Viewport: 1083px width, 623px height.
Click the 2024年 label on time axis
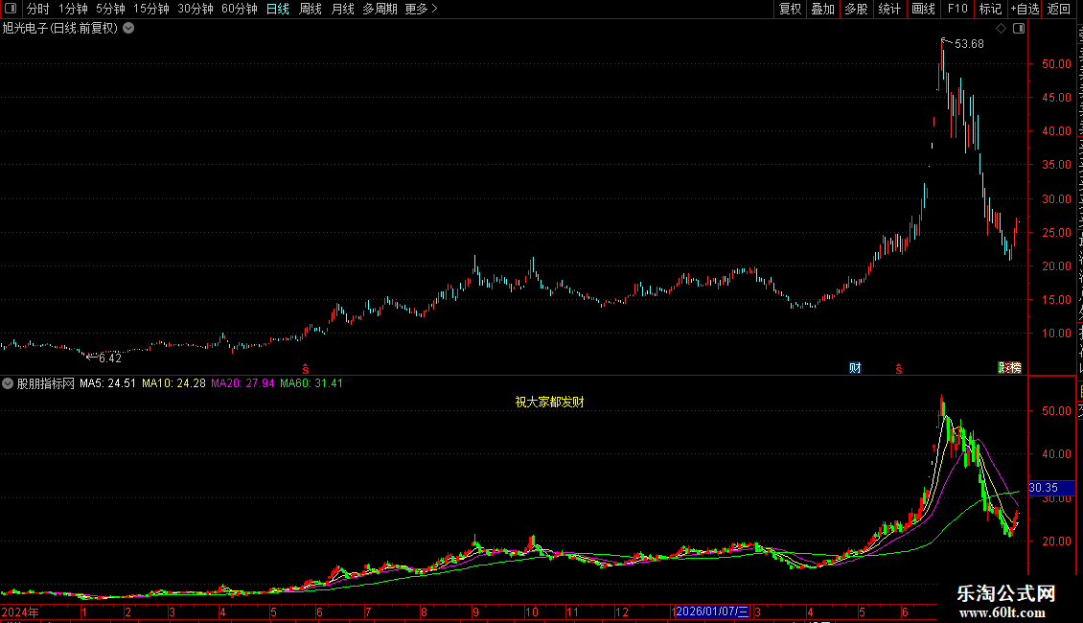point(20,611)
